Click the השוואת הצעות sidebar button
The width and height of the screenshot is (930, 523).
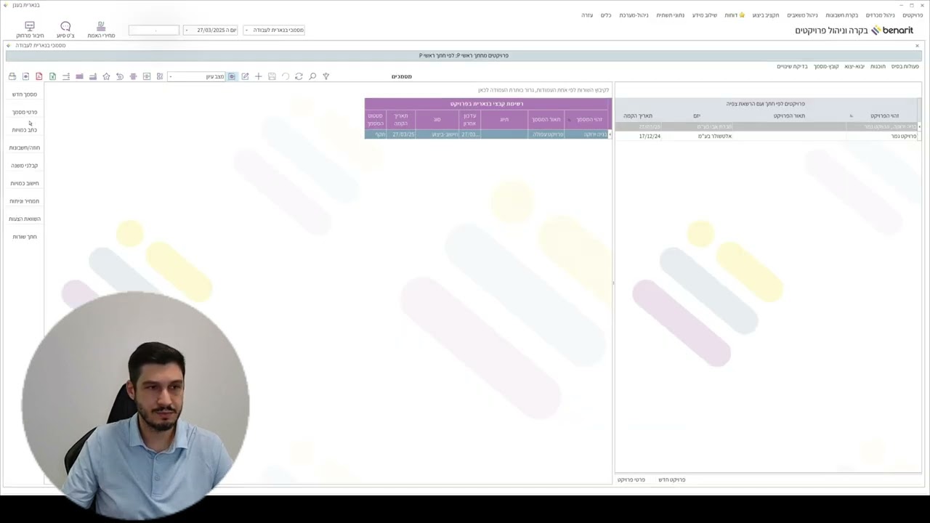click(x=24, y=219)
